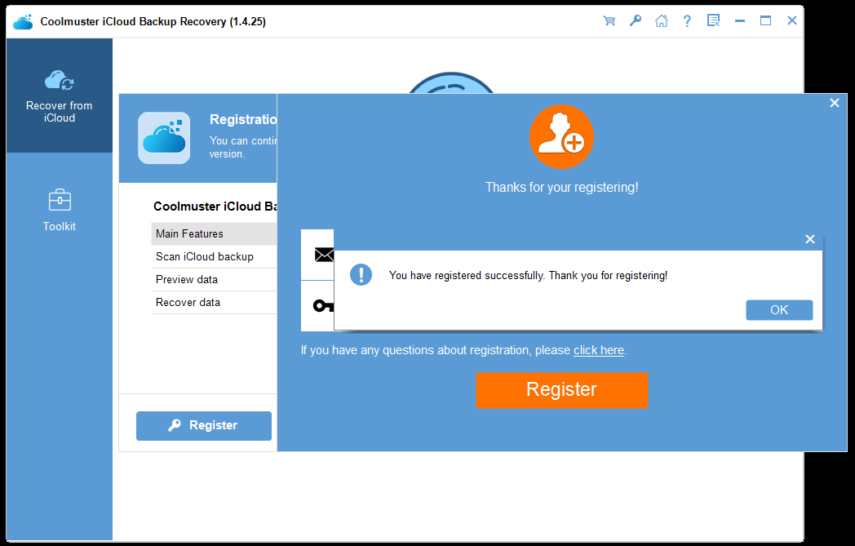Select the Main Features header row
This screenshot has height=546, width=855.
point(214,233)
